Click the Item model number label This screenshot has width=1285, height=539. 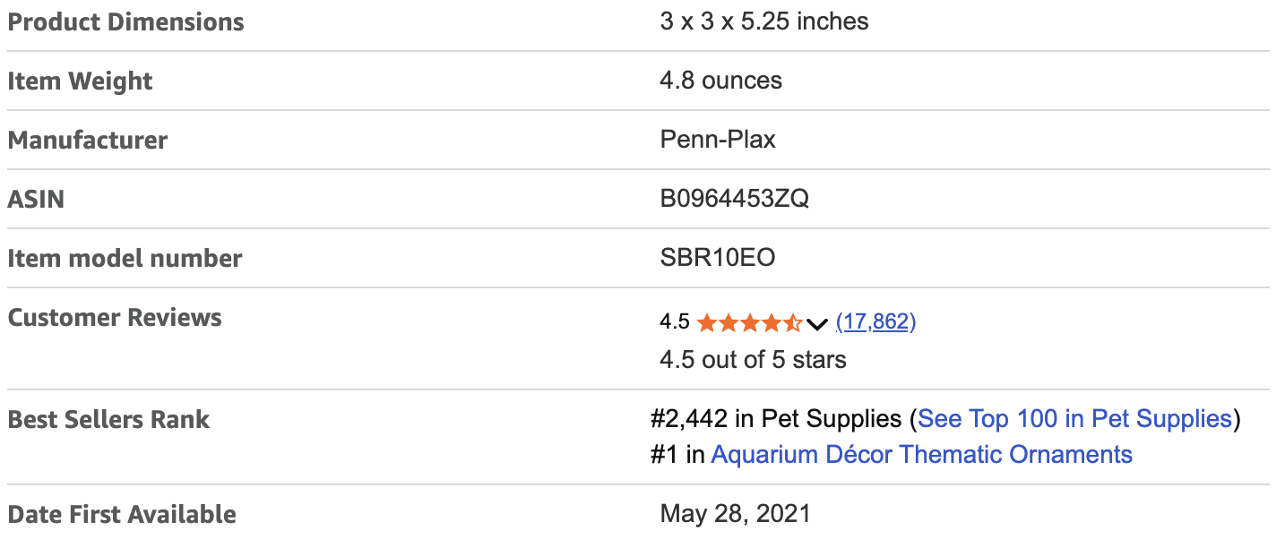[125, 258]
